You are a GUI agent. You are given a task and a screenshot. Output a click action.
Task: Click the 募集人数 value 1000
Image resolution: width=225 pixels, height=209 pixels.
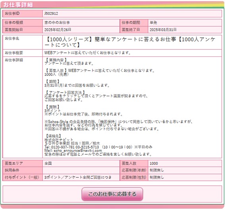154,163
